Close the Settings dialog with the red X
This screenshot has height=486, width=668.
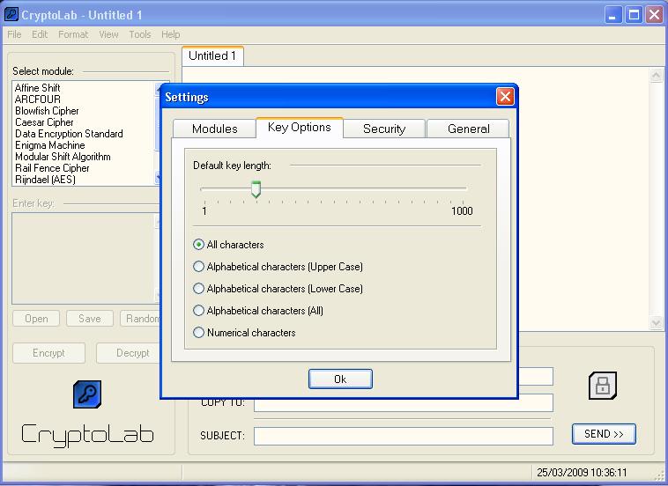pos(505,97)
